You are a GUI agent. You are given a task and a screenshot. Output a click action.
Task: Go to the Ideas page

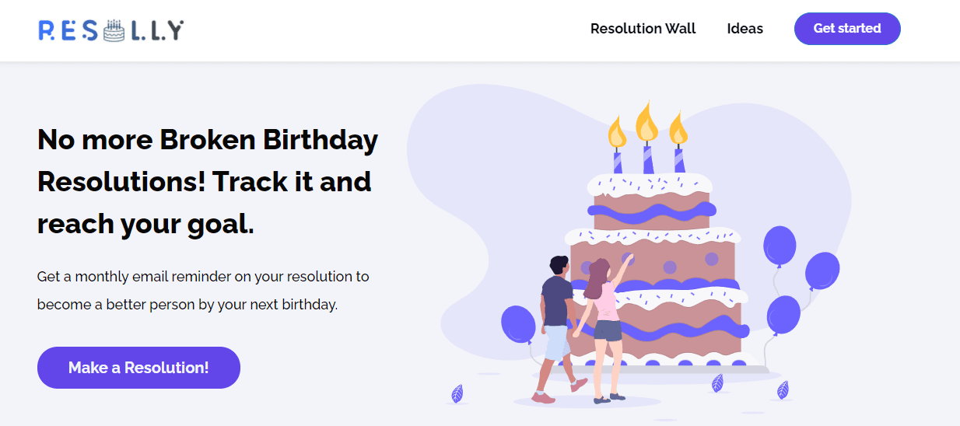[x=745, y=29]
